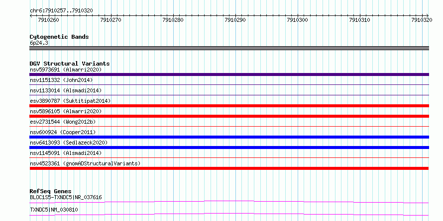This screenshot has height=221, width=443.
Task: Click the magenta TXNDC5 NM_030810 transcript line
Action: point(229,214)
